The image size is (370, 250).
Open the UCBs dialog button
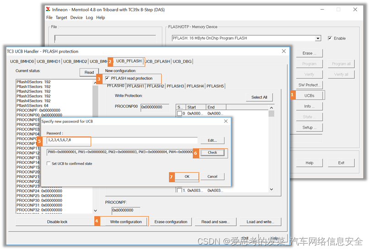pyautogui.click(x=309, y=96)
